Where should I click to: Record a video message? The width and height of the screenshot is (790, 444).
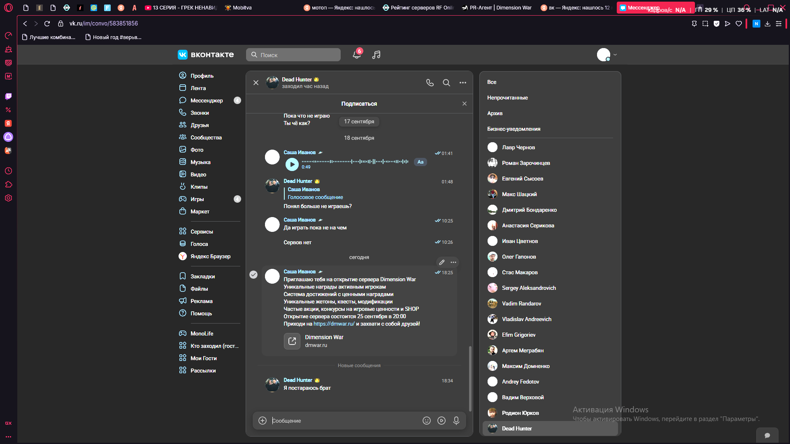point(441,421)
